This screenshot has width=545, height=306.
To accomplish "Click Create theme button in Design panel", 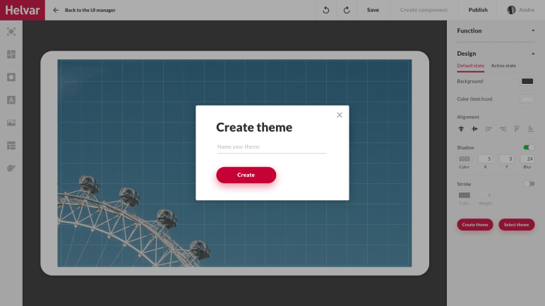I will click(475, 225).
